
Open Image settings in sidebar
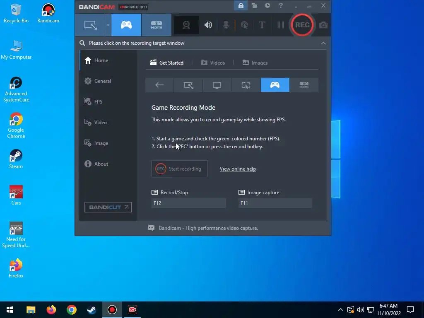pos(108,143)
